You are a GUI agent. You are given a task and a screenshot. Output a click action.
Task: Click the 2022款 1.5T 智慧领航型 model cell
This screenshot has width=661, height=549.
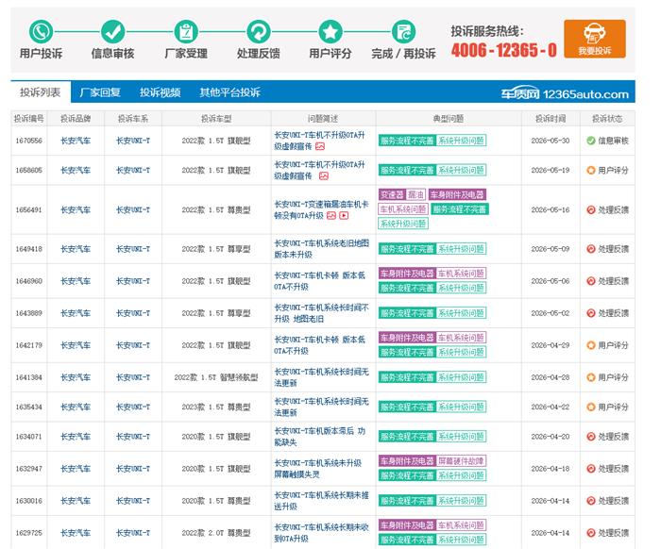pyautogui.click(x=216, y=377)
